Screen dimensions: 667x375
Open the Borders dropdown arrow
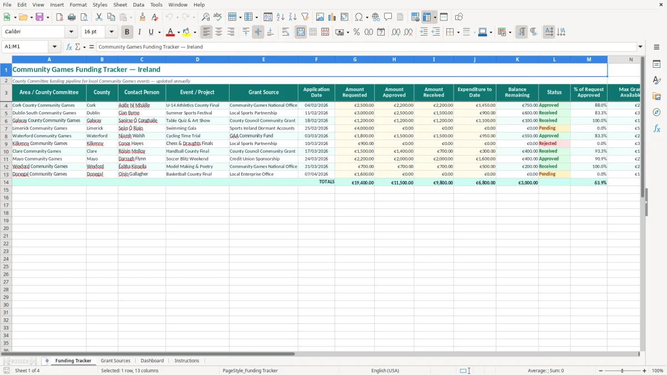[457, 32]
